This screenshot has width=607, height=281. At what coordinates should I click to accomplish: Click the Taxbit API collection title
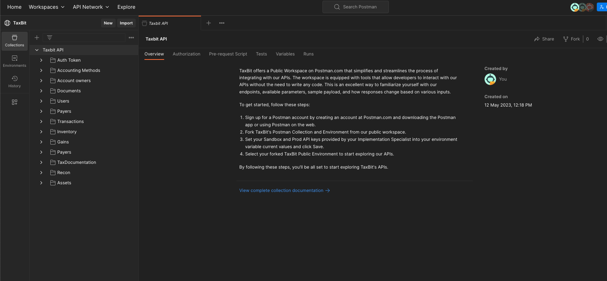click(156, 39)
